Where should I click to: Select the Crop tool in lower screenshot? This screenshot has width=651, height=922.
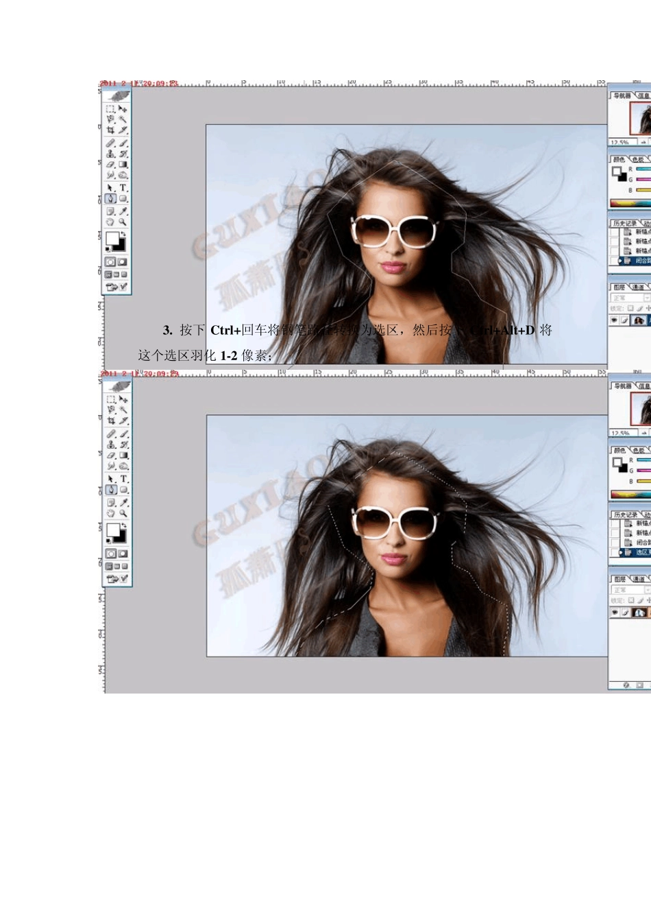[111, 421]
